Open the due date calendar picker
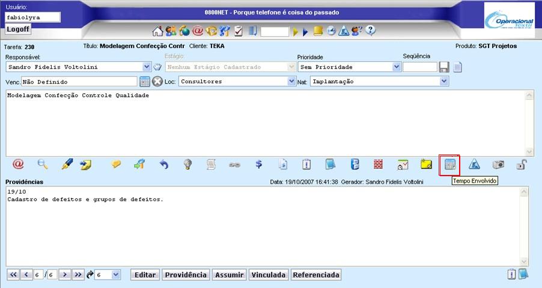 (x=145, y=81)
